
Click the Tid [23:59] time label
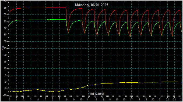97,94
